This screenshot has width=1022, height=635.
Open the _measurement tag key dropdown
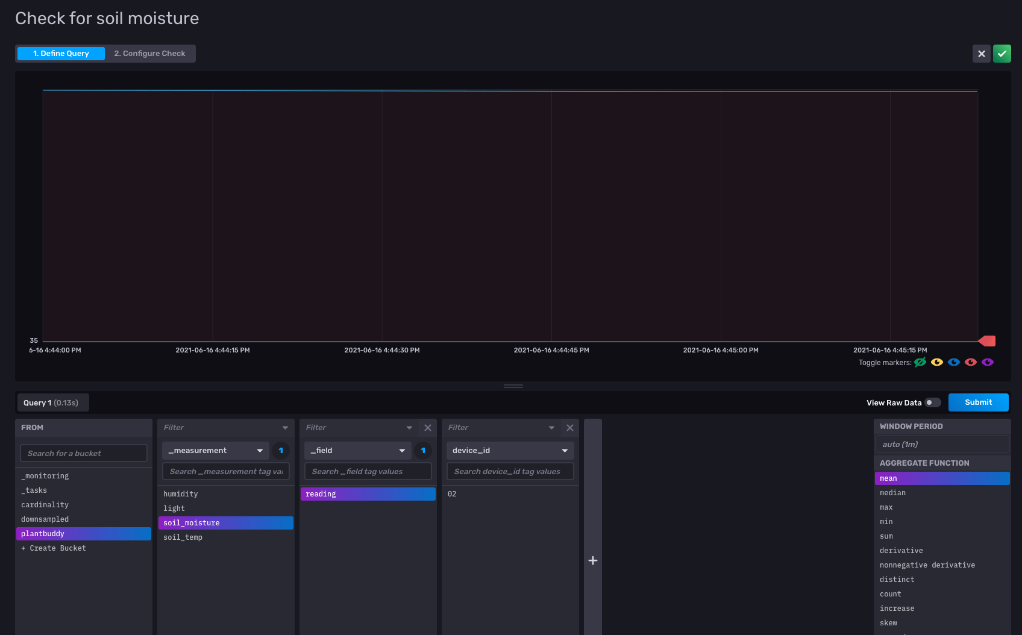pyautogui.click(x=215, y=451)
